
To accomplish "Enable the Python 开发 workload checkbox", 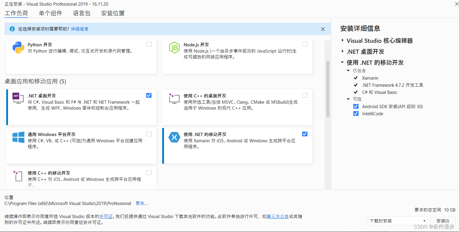I will tap(149, 44).
